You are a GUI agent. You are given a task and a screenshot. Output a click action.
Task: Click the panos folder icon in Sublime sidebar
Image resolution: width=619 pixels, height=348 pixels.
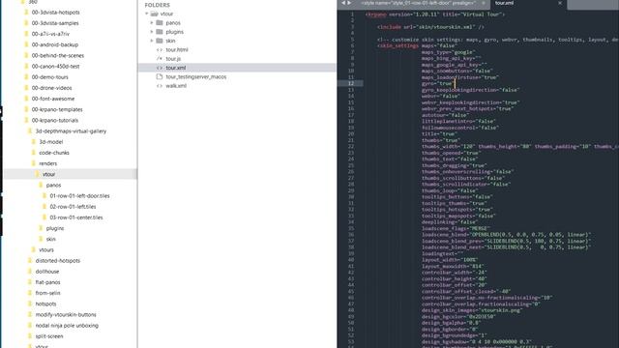pyautogui.click(x=160, y=23)
